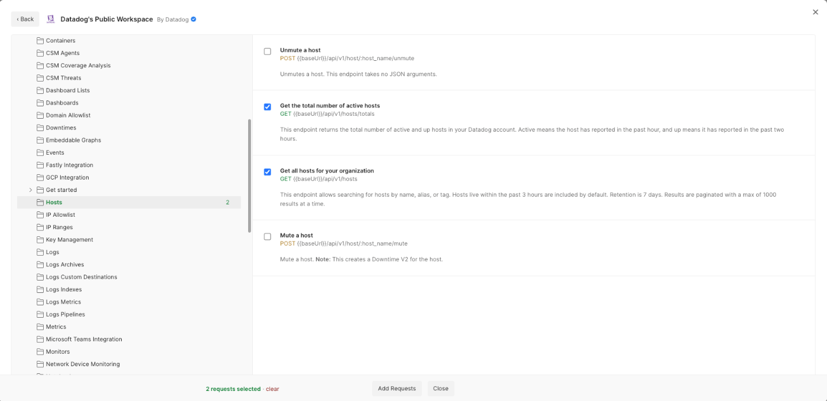This screenshot has height=401, width=827.
Task: Select Logs Metrics folder
Action: (129, 302)
